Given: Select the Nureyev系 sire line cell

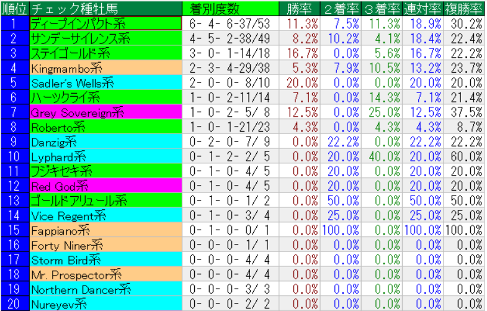Looking at the screenshot, I should click(105, 304).
